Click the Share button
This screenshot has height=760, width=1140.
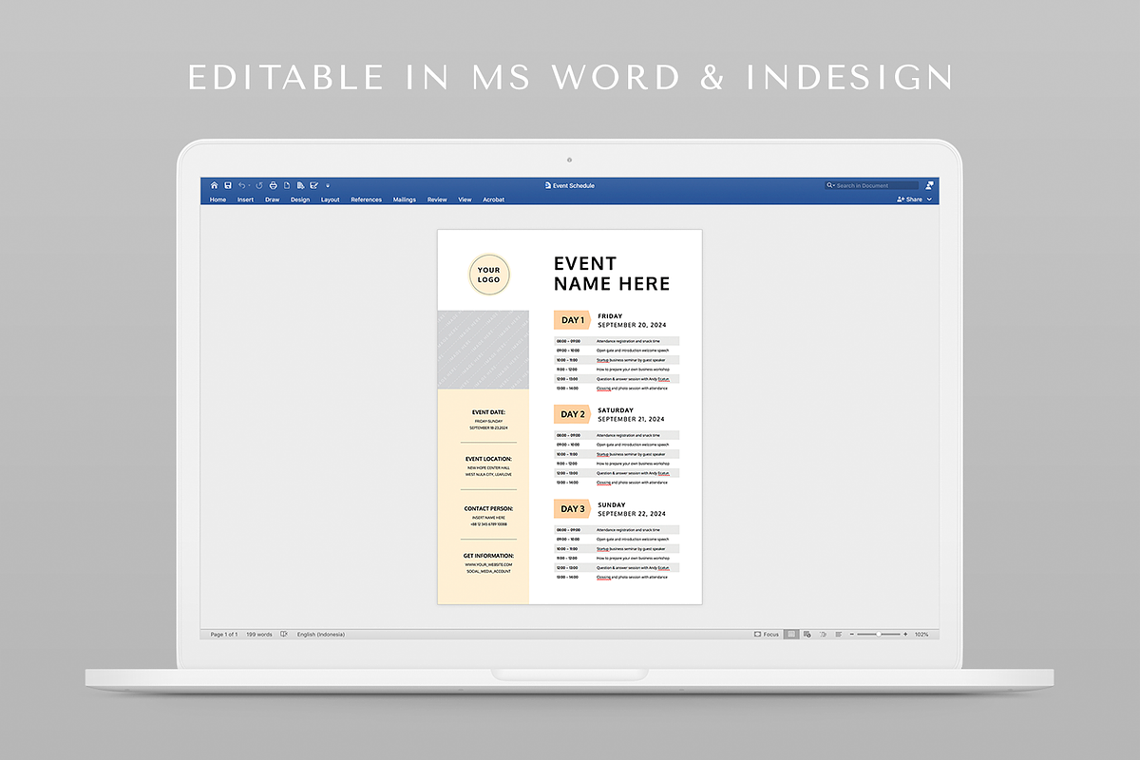pos(909,199)
